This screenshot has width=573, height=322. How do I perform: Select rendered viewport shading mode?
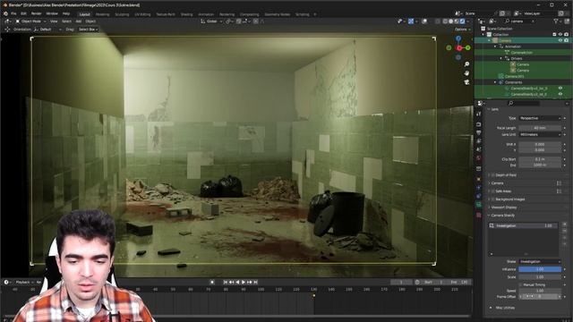point(462,21)
